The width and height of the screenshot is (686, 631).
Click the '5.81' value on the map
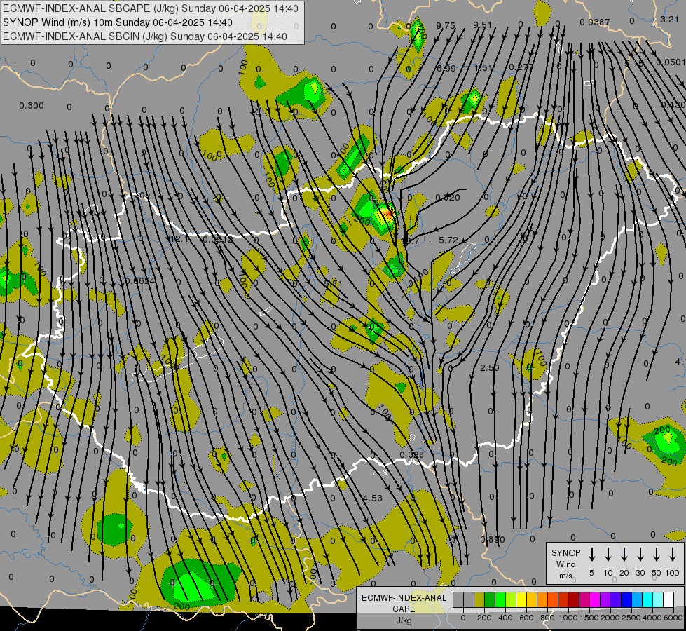point(334,283)
